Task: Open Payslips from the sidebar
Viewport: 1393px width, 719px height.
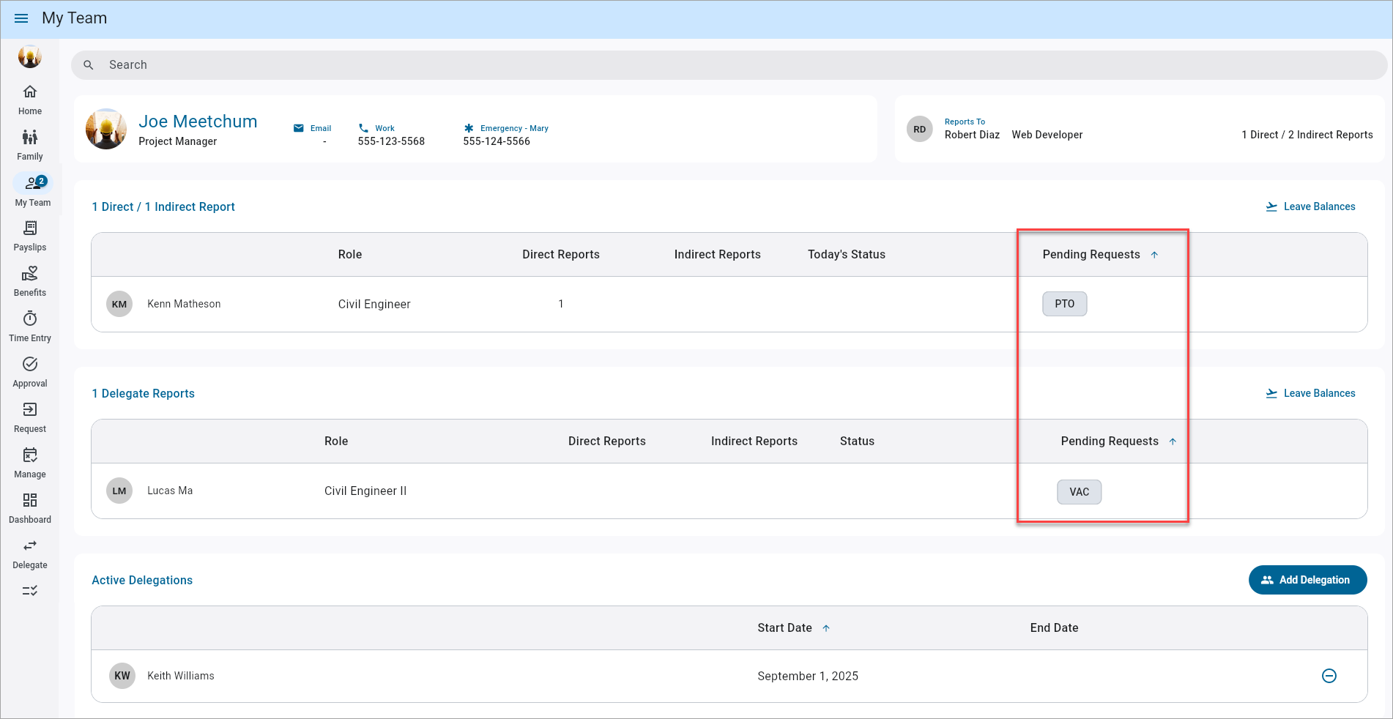Action: [x=30, y=228]
